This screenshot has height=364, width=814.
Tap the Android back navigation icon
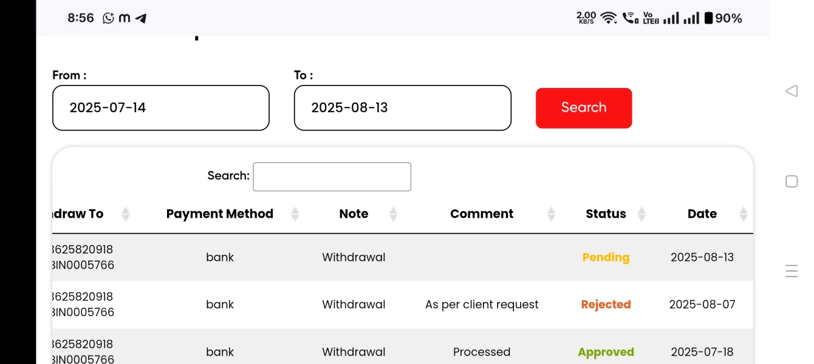tap(792, 91)
